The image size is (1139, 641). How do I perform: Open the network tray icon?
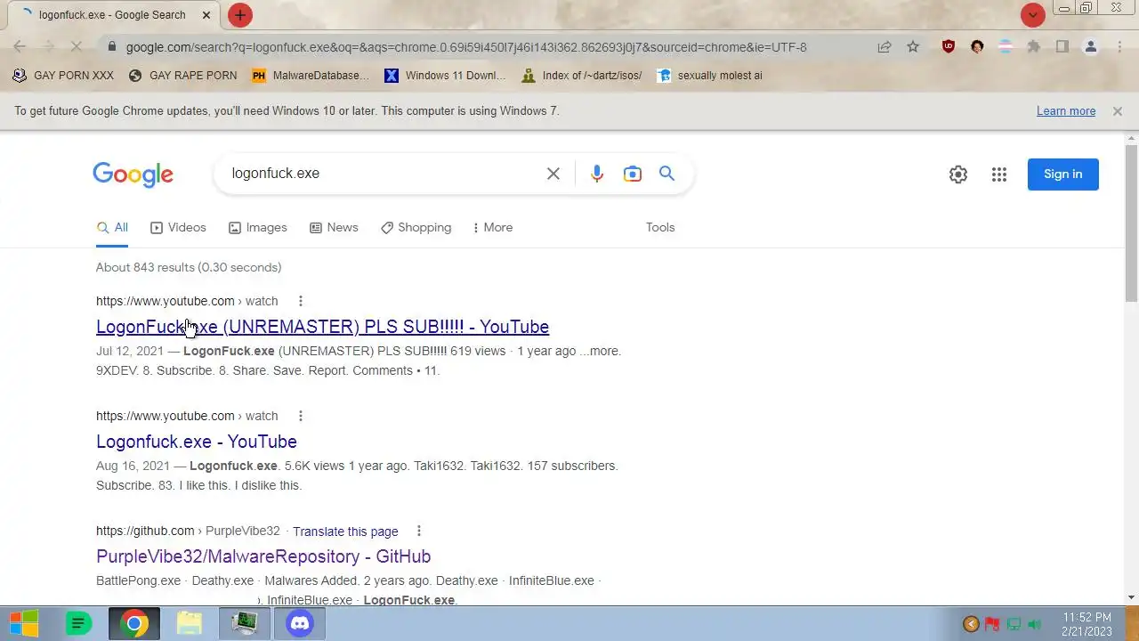pos(1014,624)
